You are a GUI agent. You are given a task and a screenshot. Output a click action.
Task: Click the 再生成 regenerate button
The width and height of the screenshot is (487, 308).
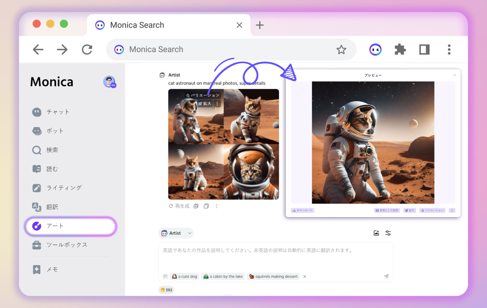pyautogui.click(x=179, y=206)
